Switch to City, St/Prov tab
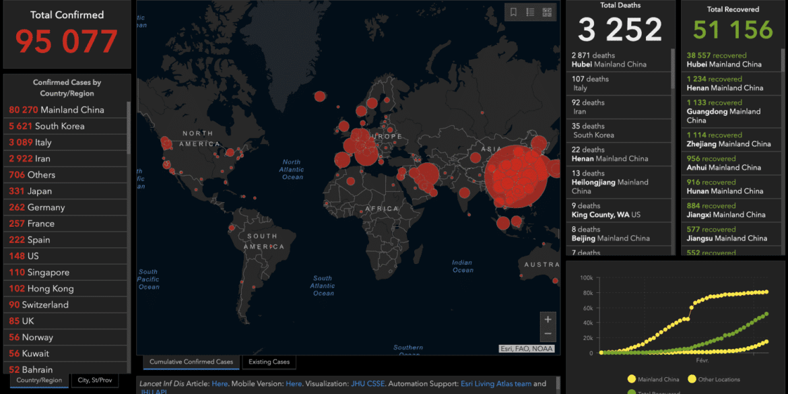788x394 pixels. pos(94,381)
